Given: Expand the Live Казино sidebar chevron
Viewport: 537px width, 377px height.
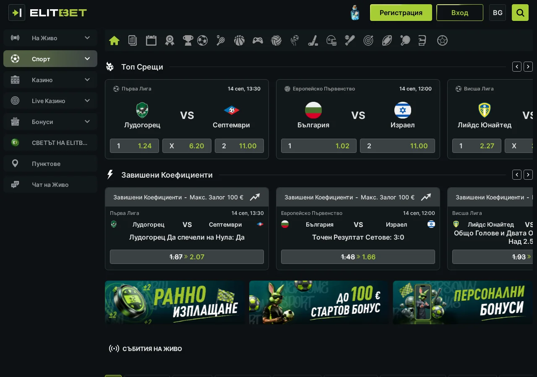Looking at the screenshot, I should [87, 101].
